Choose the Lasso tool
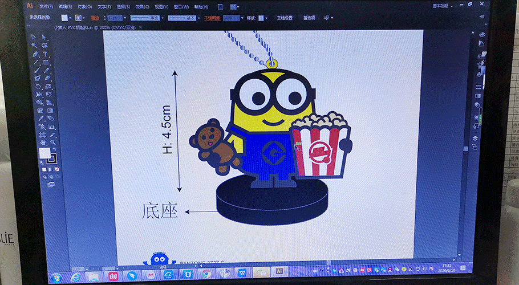This screenshot has width=519, height=285. click(44, 46)
